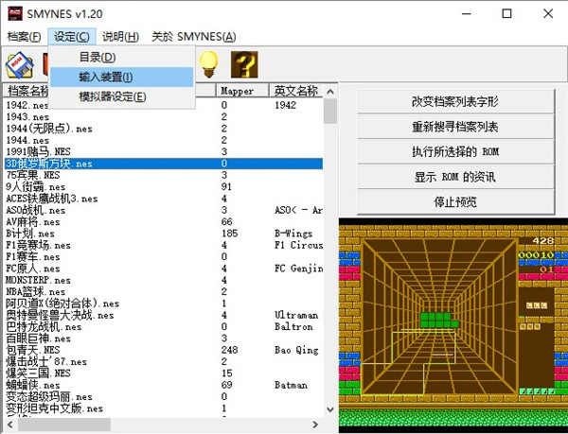
Task: Click mapper value 248 cell
Action: coord(230,350)
